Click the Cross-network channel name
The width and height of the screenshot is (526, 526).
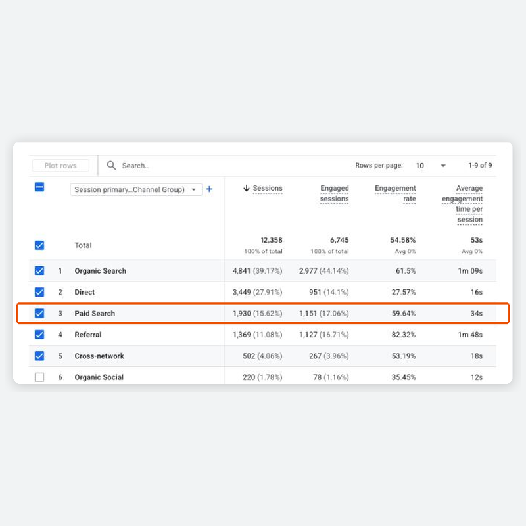(x=99, y=356)
